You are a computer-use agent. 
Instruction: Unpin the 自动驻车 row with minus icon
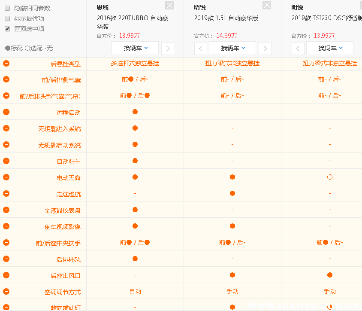pyautogui.click(x=6, y=161)
